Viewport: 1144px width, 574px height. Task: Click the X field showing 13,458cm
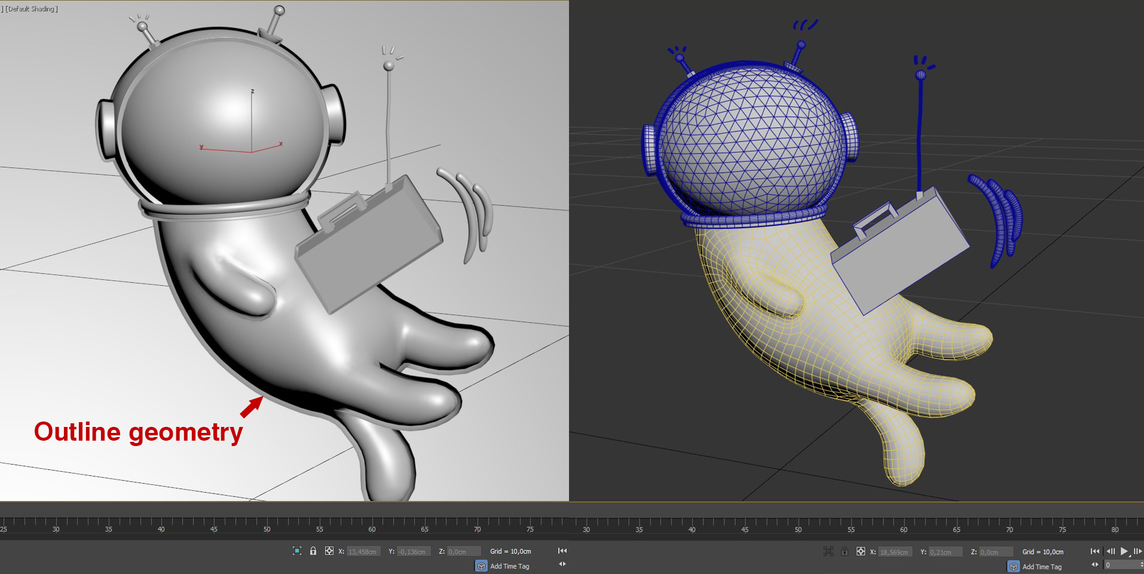coord(363,551)
